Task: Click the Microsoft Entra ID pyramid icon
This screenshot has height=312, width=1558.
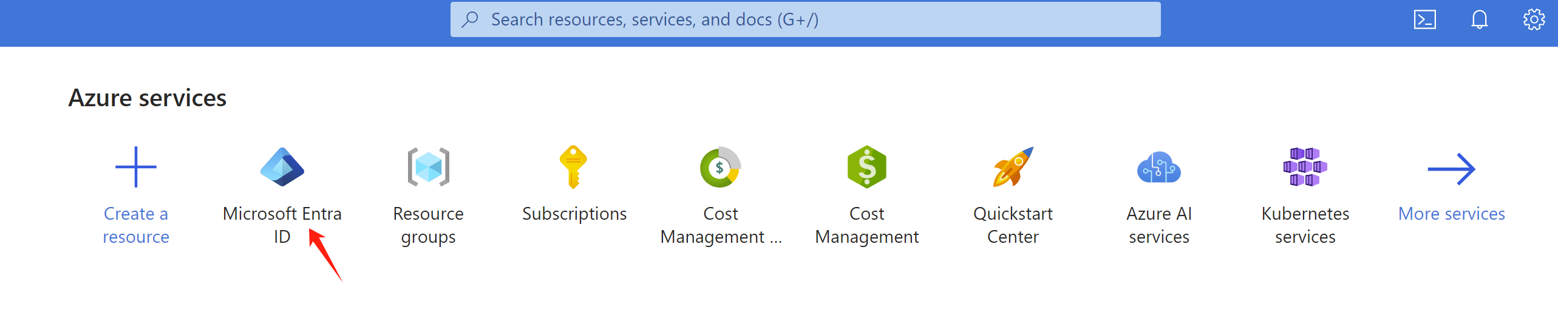Action: click(282, 167)
